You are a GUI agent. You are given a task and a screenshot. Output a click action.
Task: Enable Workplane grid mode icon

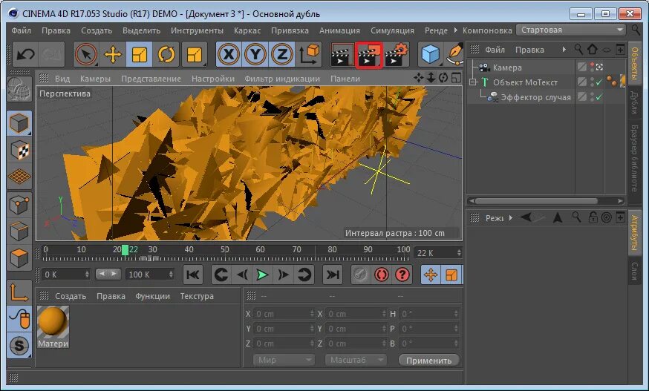point(19,177)
